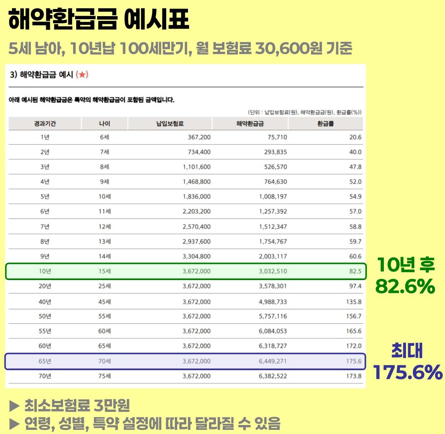Image resolution: width=445 pixels, height=434 pixels.
Task: Click premium 1,836,000 in 5년 row
Action: point(197,197)
